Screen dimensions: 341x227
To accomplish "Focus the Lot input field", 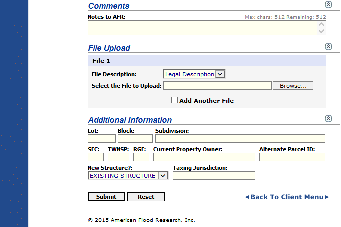I will pos(102,139).
